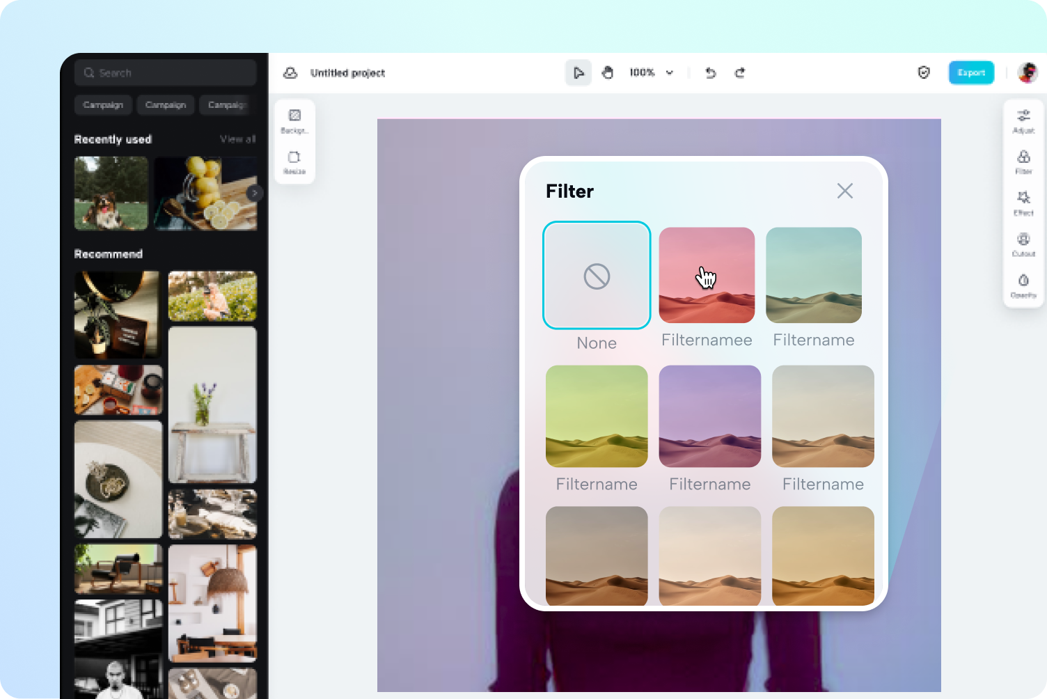Undo the last action
Viewport: 1047px width, 699px height.
click(710, 72)
